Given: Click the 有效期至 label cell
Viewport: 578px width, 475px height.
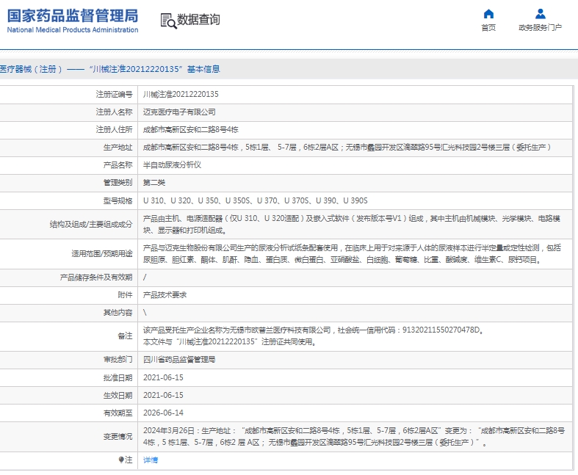Looking at the screenshot, I should click(68, 413).
